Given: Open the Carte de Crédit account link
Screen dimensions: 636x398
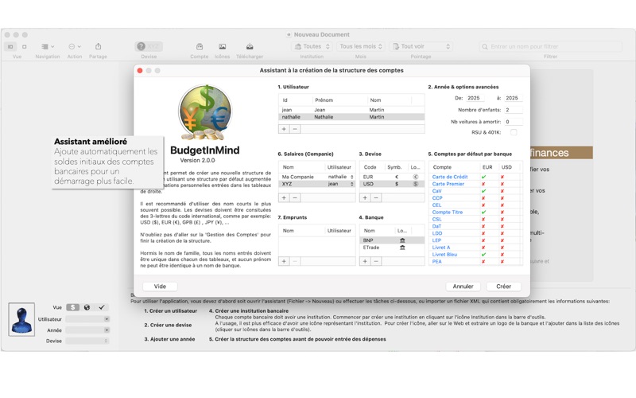Looking at the screenshot, I should click(450, 177).
